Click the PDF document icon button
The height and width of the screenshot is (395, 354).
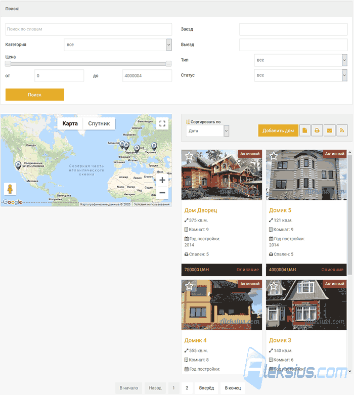[304, 130]
